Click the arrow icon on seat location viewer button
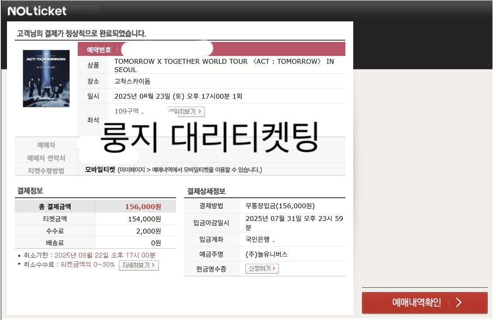Viewport: 496px width, 320px height. pyautogui.click(x=200, y=112)
